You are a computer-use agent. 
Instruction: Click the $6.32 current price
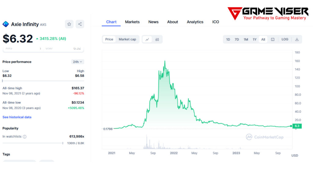(17, 39)
